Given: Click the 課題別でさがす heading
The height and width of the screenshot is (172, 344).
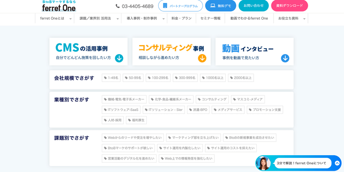Looking at the screenshot, I should point(72,138).
